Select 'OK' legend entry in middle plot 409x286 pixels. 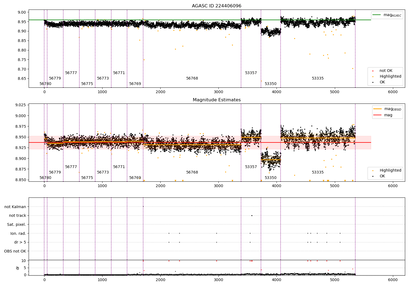pyautogui.click(x=382, y=176)
